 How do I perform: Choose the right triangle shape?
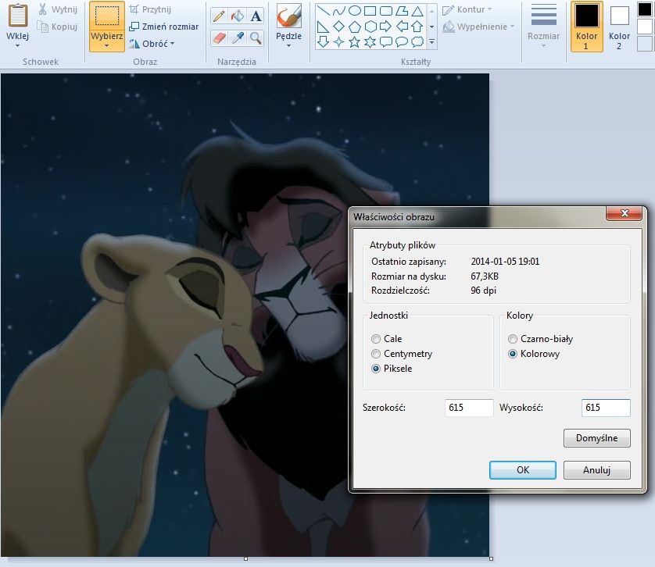pos(323,27)
